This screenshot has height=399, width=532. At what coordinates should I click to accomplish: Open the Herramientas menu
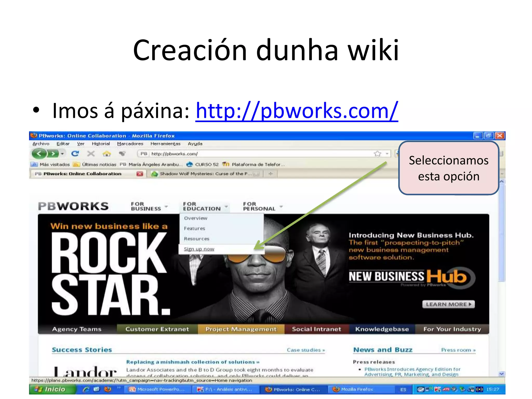click(165, 144)
